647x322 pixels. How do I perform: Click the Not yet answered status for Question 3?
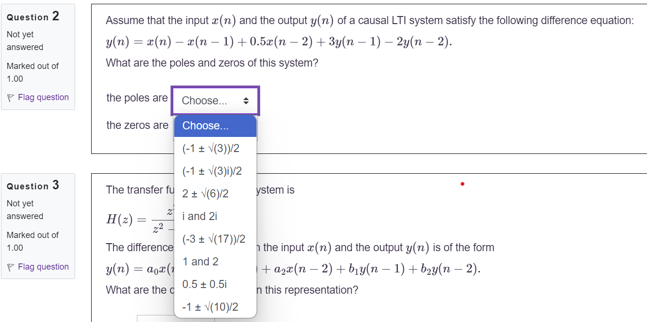tap(25, 210)
